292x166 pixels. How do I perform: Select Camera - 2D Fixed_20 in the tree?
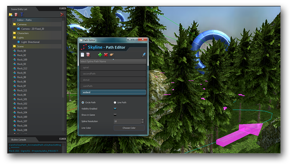(x=32, y=29)
